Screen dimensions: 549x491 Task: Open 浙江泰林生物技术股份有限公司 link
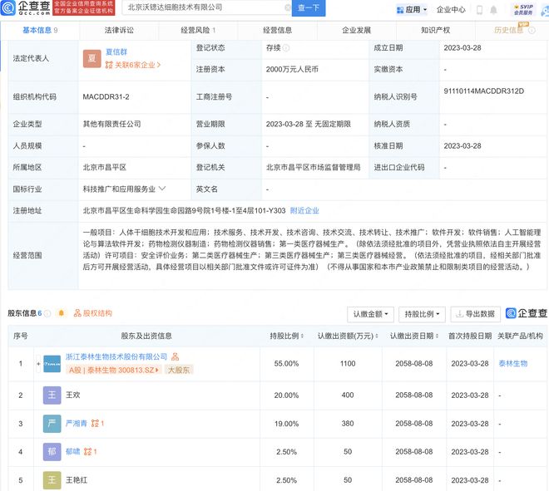click(116, 356)
